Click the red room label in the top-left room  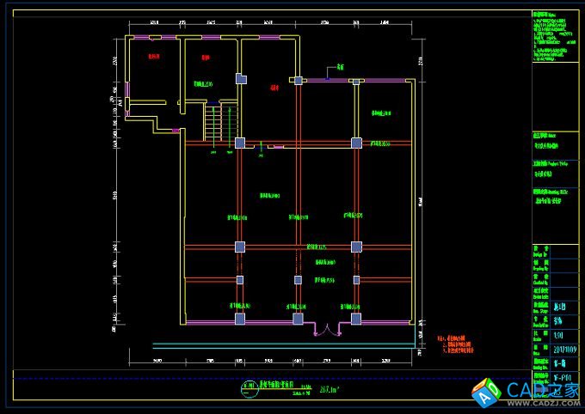pyautogui.click(x=155, y=58)
